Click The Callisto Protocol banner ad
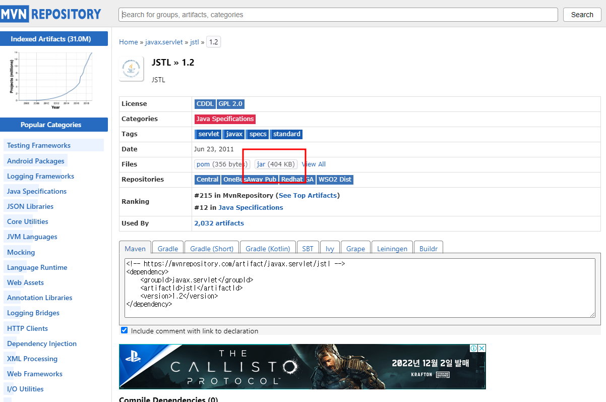606x402 pixels. (x=302, y=367)
